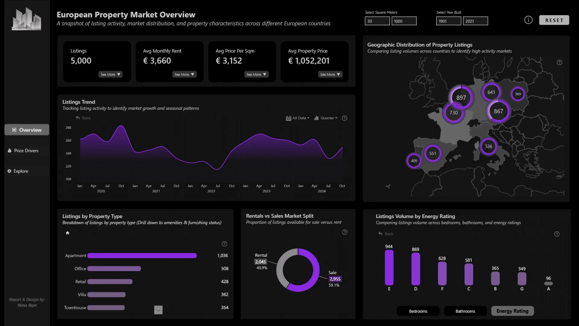
Task: Click the minimum square meters field
Action: pos(377,21)
